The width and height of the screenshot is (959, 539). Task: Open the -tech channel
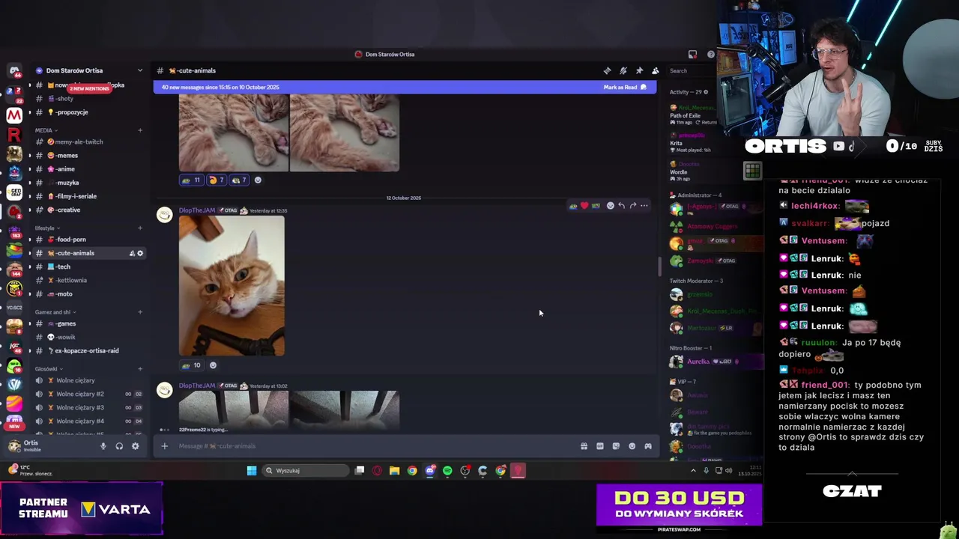pos(88,267)
